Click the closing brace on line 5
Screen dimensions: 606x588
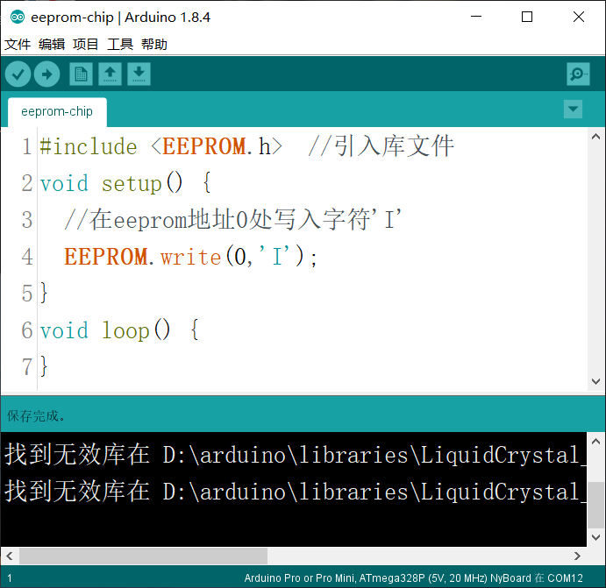coord(44,293)
